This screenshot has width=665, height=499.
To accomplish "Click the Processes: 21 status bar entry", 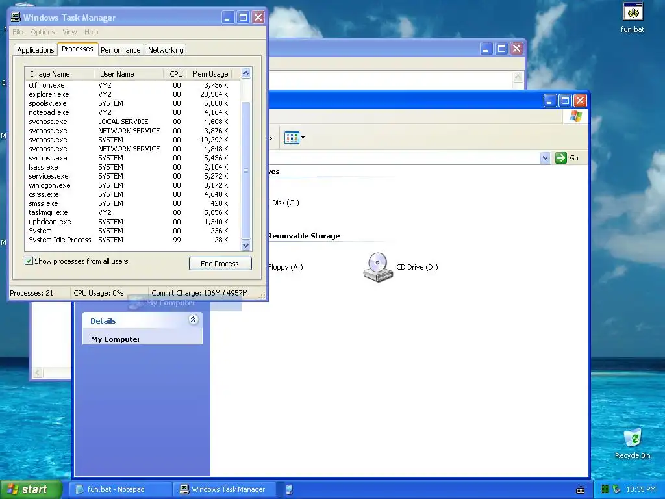I will click(x=32, y=293).
